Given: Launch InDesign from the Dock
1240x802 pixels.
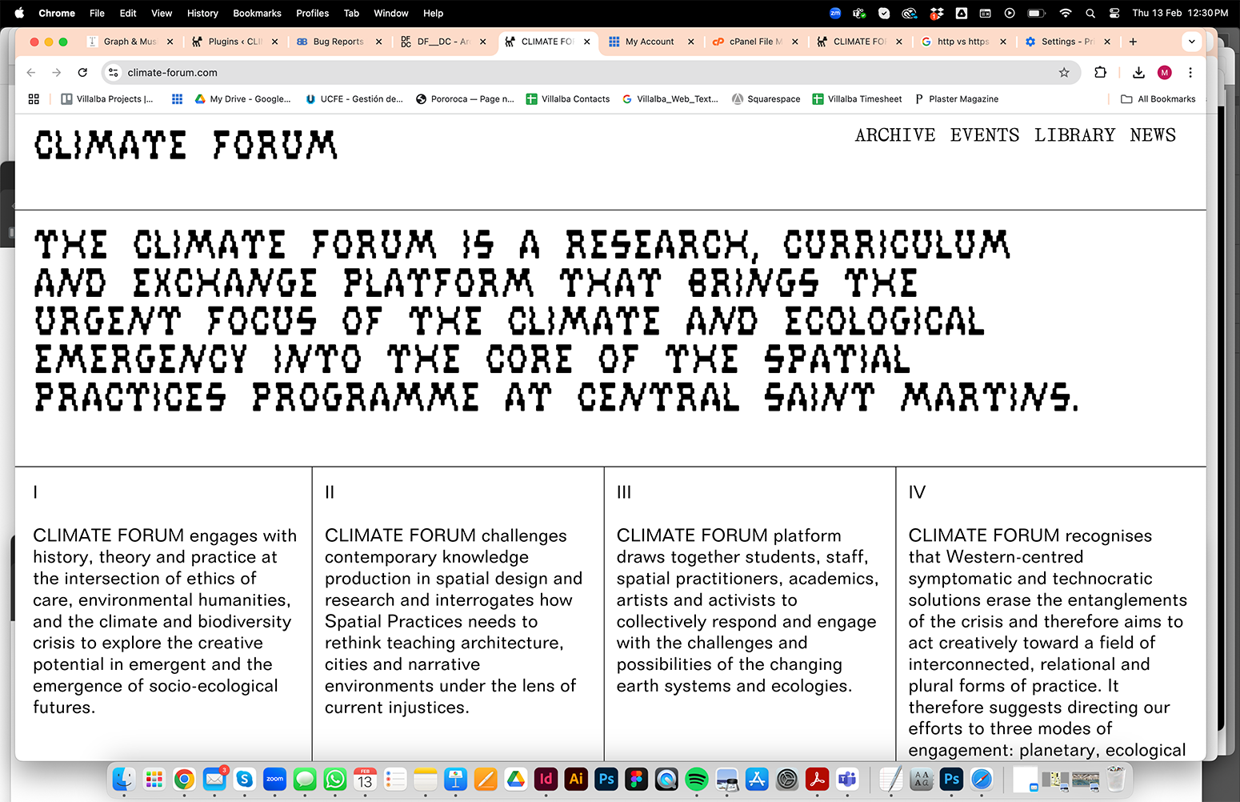Looking at the screenshot, I should 545,779.
